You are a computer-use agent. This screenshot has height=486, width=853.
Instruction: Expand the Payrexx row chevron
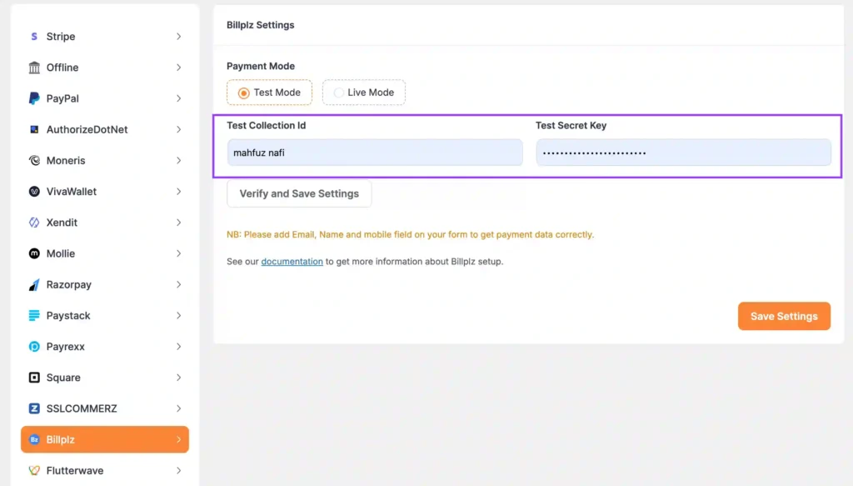(x=178, y=347)
